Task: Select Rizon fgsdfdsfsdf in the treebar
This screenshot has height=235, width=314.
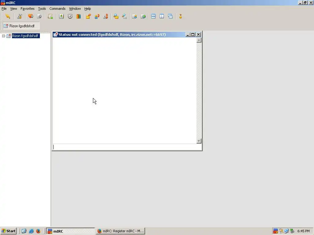Action: click(x=25, y=36)
